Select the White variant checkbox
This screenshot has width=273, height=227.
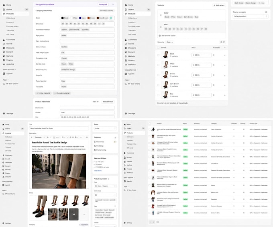tap(158, 65)
